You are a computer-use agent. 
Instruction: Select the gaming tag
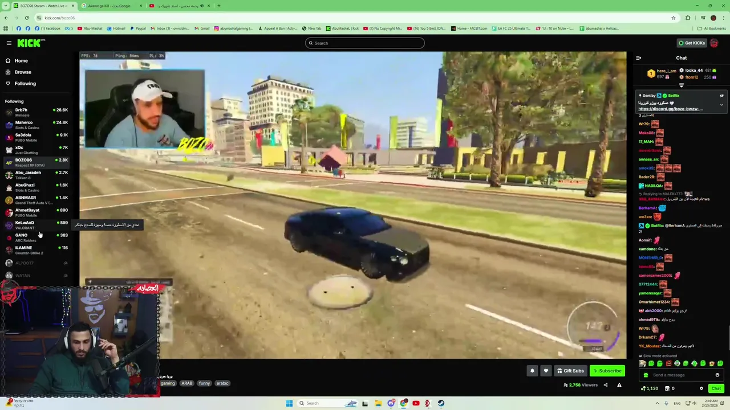coord(168,383)
